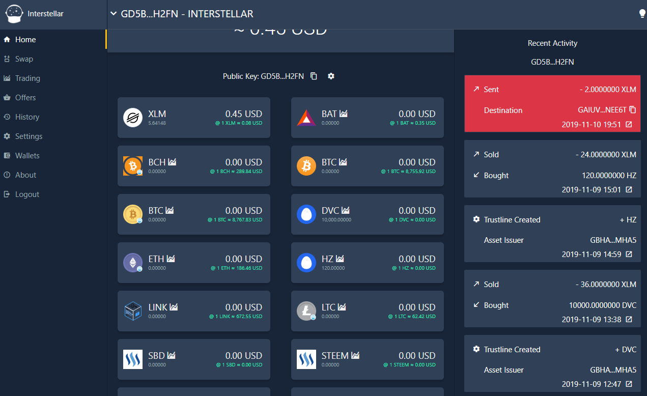Click the @ 1 LINK ≈ 672.55 USD rate

point(235,317)
